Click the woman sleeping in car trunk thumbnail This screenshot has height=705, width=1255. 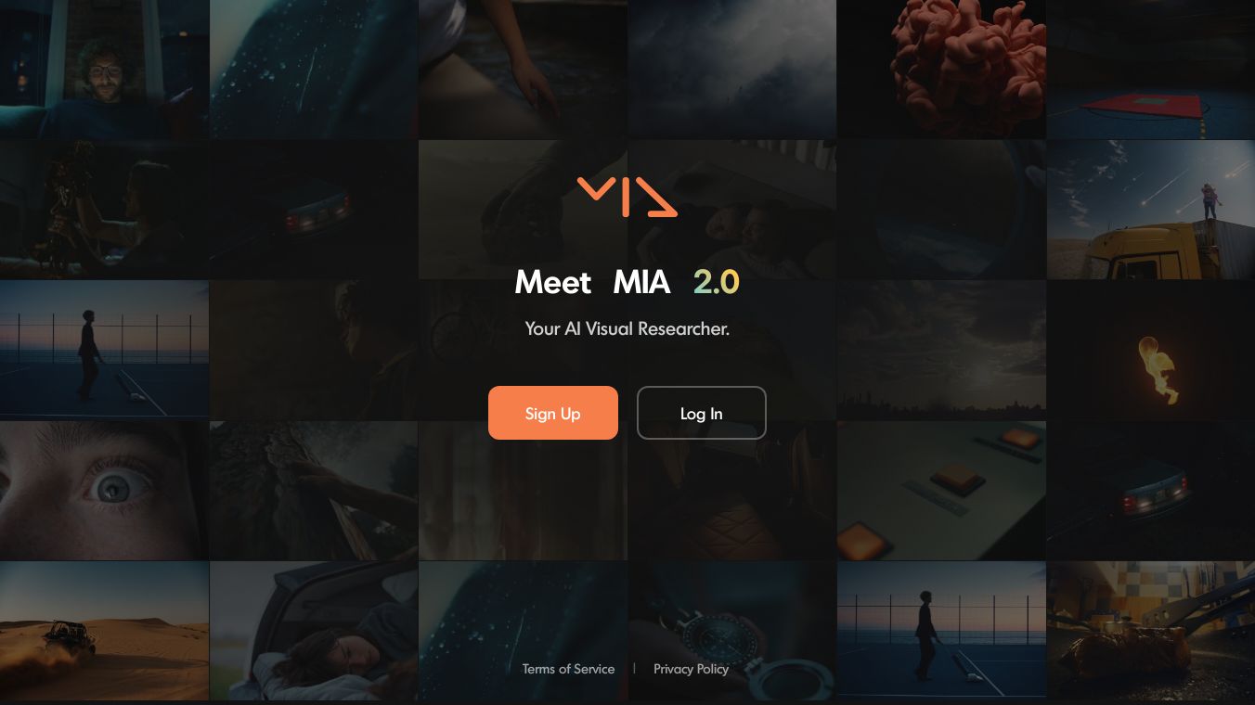point(314,631)
